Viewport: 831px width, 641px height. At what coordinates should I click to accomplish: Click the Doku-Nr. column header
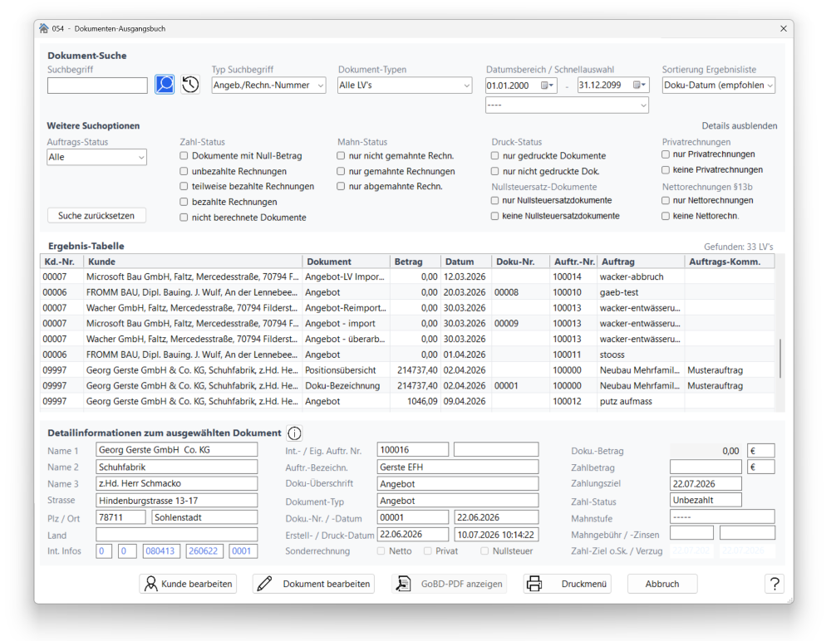tap(520, 262)
